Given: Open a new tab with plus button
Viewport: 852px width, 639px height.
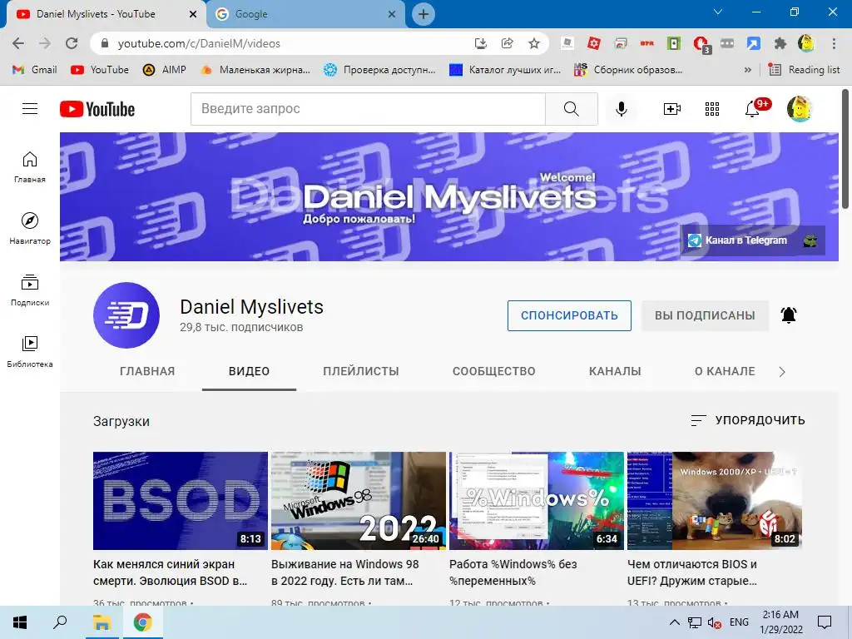Looking at the screenshot, I should (x=424, y=14).
